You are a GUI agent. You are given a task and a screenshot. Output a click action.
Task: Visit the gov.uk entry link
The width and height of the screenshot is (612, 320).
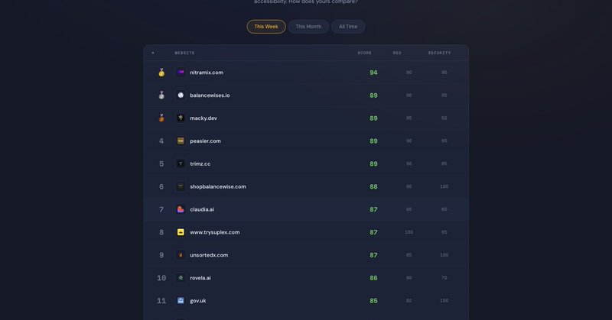pyautogui.click(x=200, y=301)
